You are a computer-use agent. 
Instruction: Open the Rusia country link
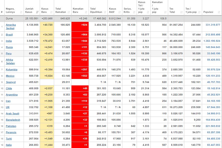(9, 47)
